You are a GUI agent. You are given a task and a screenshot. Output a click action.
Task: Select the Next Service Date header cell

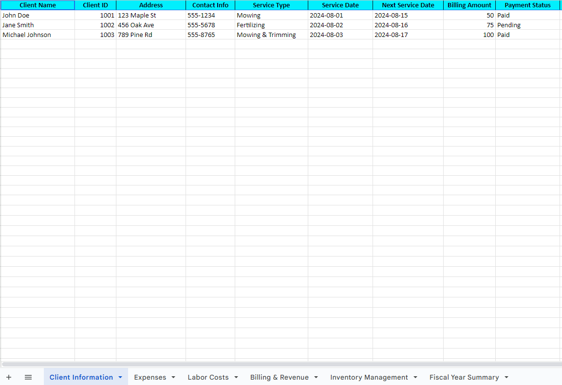tap(408, 5)
